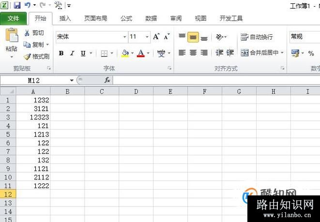Screen dimensions: 320x222
Task: Open the 开发工具 tab
Action: coord(231,18)
